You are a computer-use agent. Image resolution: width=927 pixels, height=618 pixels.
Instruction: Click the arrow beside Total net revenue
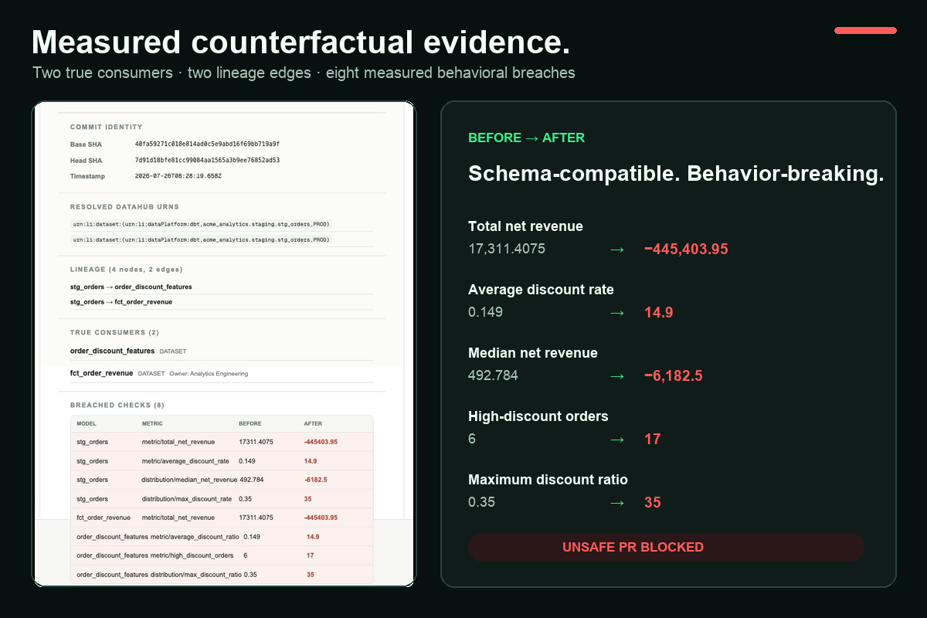(x=617, y=250)
